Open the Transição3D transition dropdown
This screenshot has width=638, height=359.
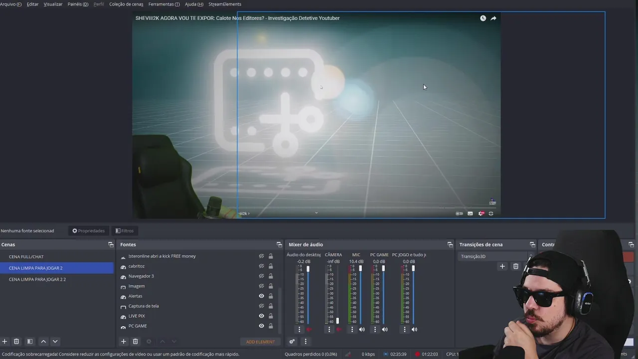point(496,256)
